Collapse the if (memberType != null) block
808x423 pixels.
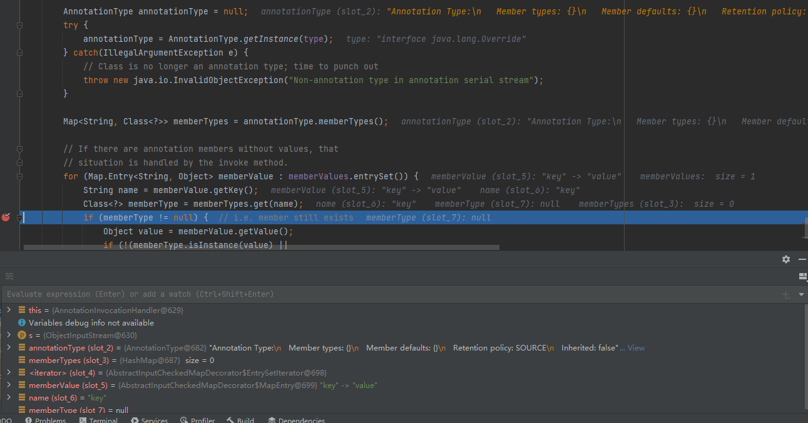[20, 217]
